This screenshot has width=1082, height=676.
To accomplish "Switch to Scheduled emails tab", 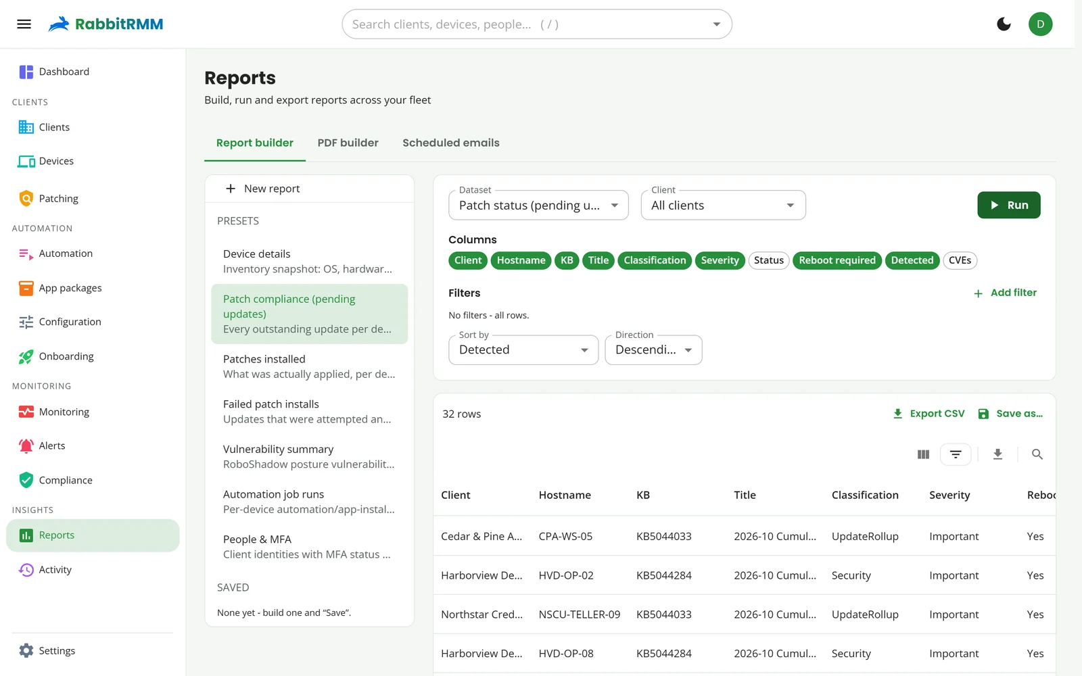I will 451,143.
